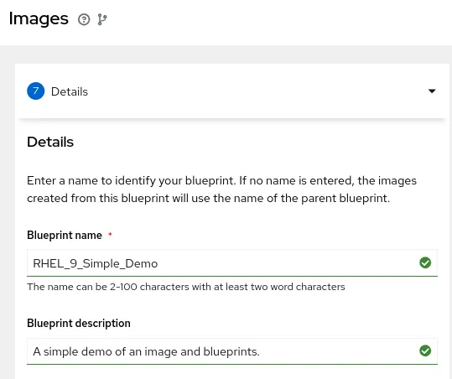The width and height of the screenshot is (452, 379).
Task: Expand the wizard step caret dropdown arrow
Action: tap(432, 91)
